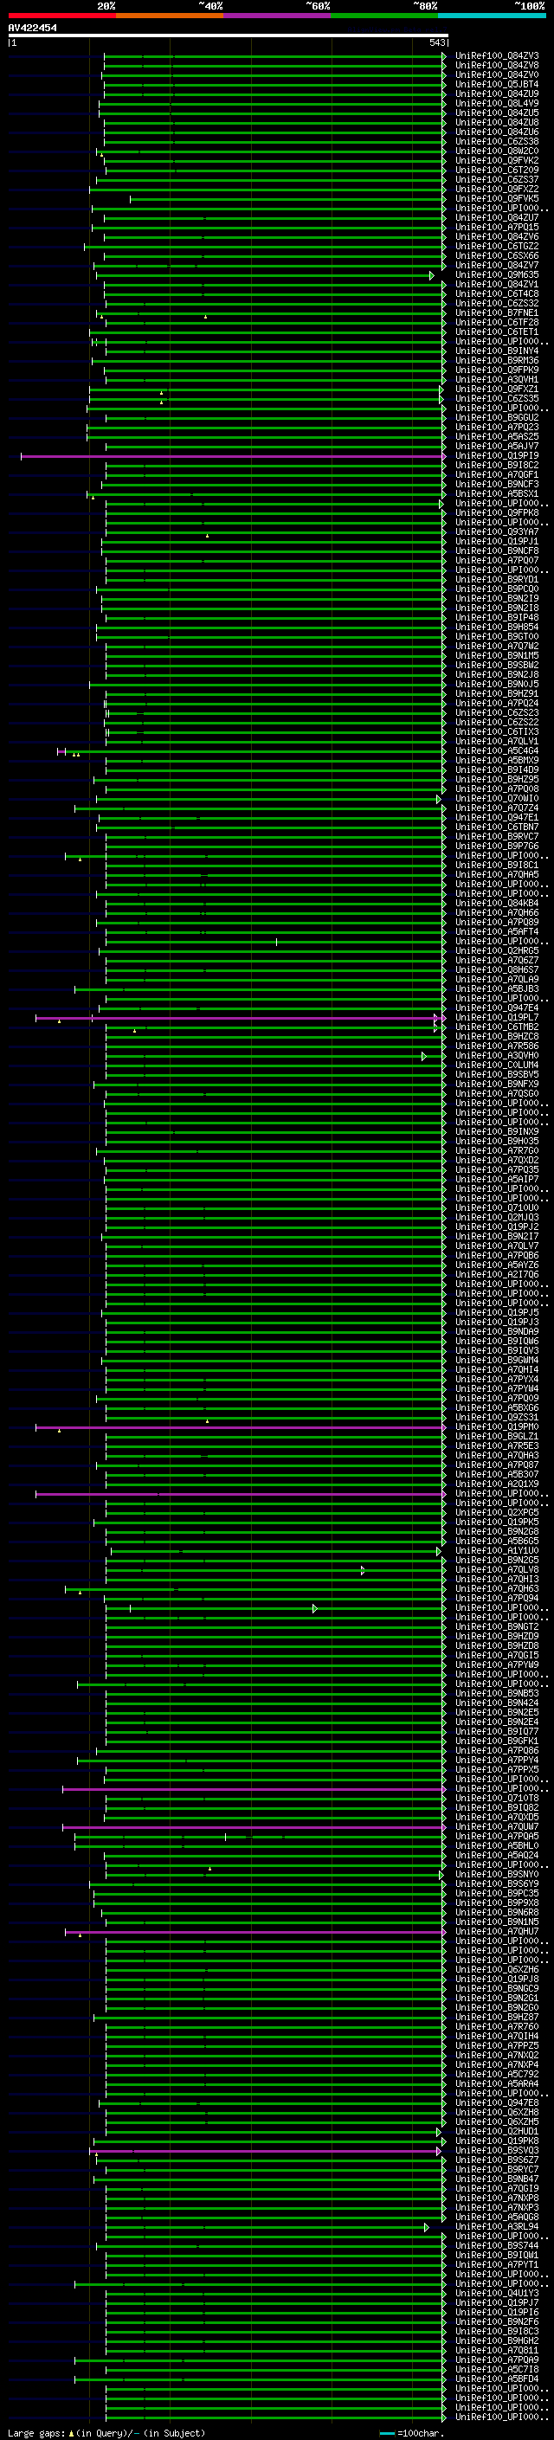
Task: Click the cyan ~100% identity legend segment
Action: pos(492,16)
